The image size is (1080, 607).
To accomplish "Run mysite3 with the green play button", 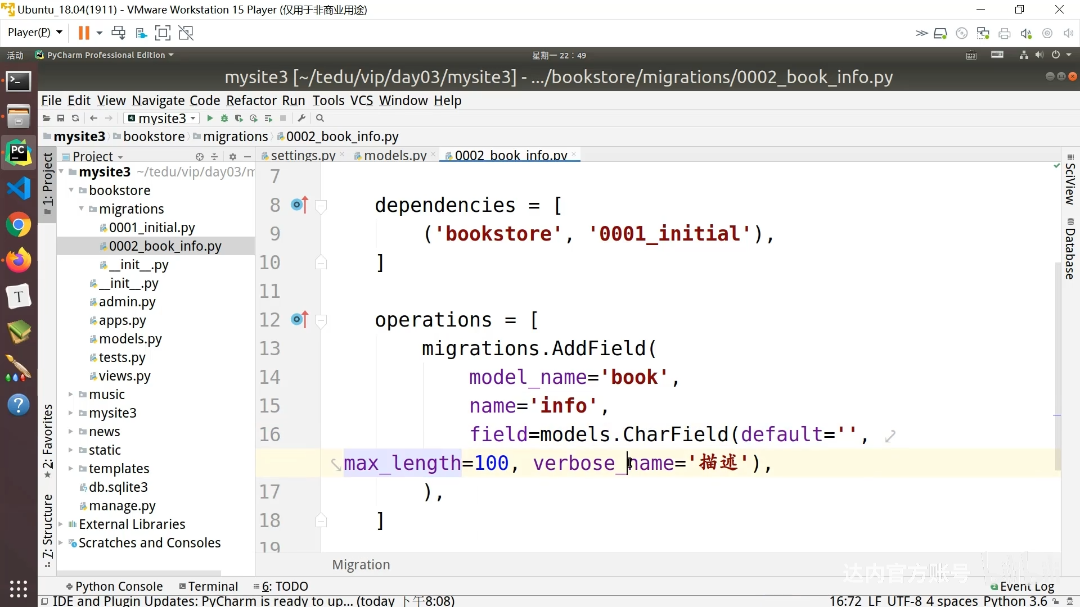I will pyautogui.click(x=210, y=118).
